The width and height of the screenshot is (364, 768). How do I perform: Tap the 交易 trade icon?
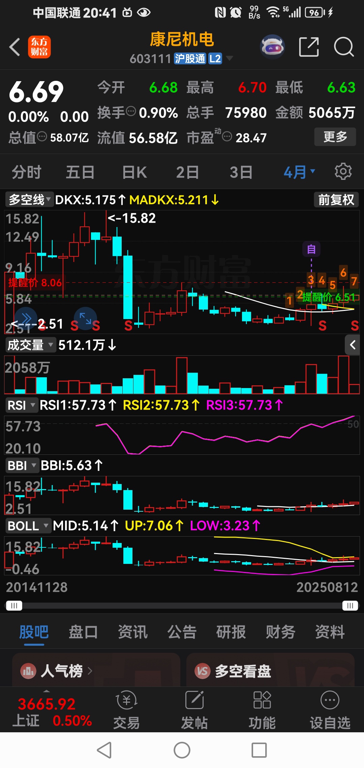tap(127, 709)
